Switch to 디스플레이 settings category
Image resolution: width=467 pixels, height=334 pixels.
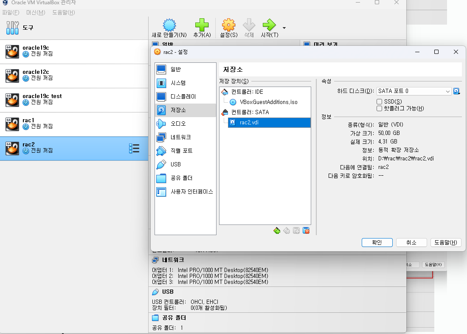(185, 97)
